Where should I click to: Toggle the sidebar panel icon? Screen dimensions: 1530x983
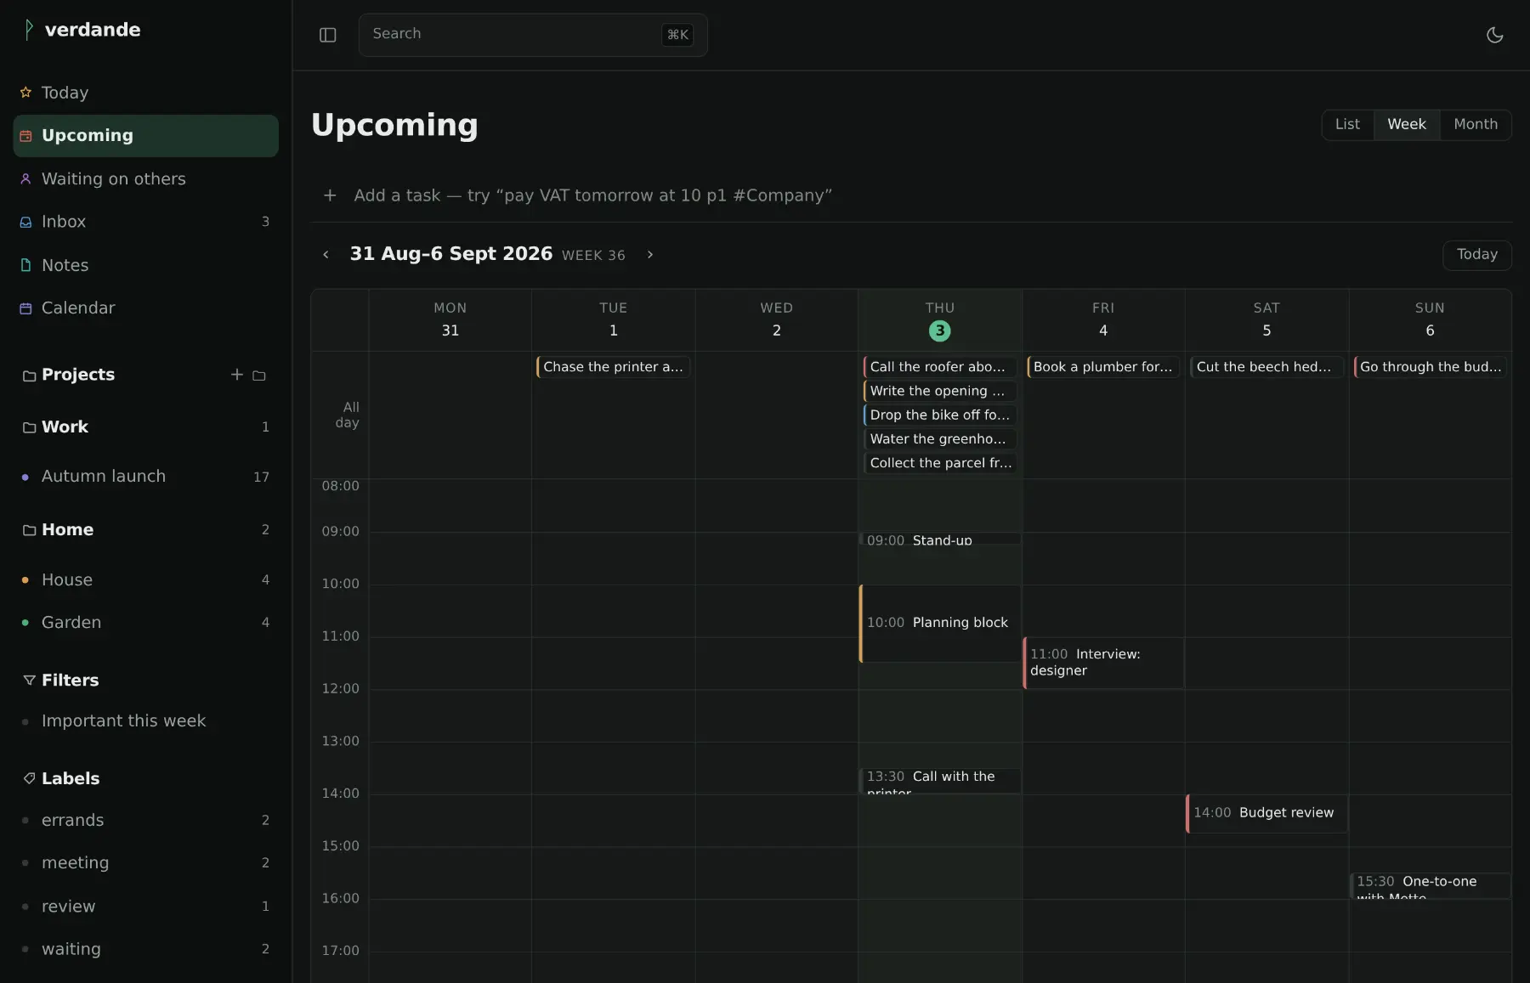[328, 35]
